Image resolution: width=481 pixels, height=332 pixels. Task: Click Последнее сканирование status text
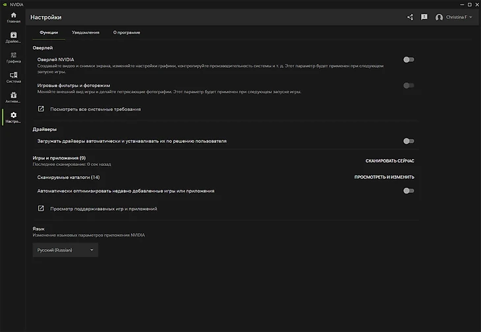[72, 164]
